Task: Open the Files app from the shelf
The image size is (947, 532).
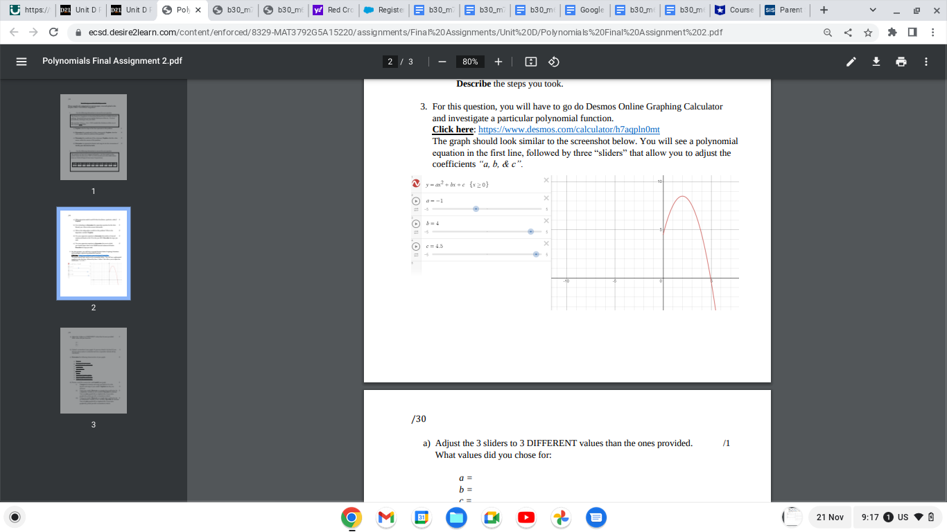Action: 456,517
